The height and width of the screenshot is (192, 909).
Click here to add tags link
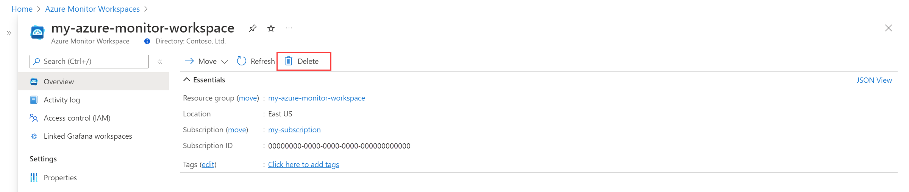tap(303, 164)
